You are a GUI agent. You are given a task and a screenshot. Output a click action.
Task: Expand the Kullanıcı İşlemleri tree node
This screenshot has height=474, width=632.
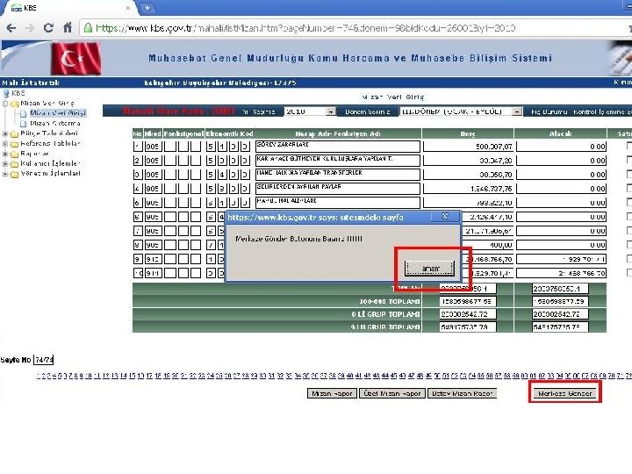5,164
